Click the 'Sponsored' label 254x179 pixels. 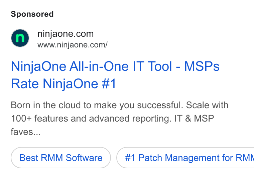click(x=32, y=14)
